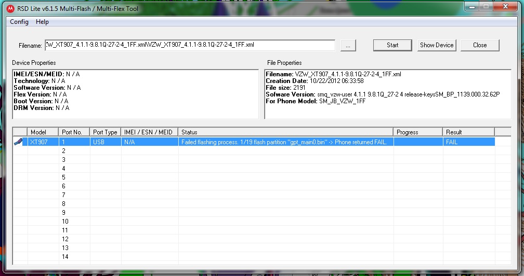Click the USB port type cell
524x276 pixels.
[x=105, y=142]
